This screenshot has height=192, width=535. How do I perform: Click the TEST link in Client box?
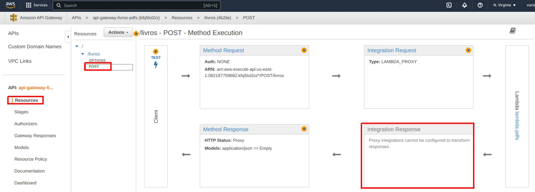click(156, 58)
